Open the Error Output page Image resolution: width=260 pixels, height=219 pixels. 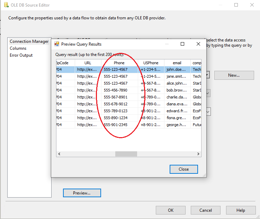[21, 55]
